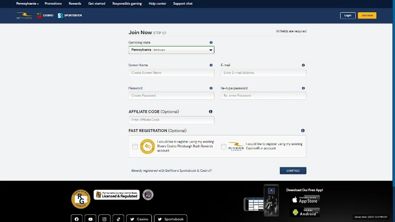Focus the Create Screen Name field
This screenshot has width=395, height=222.
click(171, 73)
